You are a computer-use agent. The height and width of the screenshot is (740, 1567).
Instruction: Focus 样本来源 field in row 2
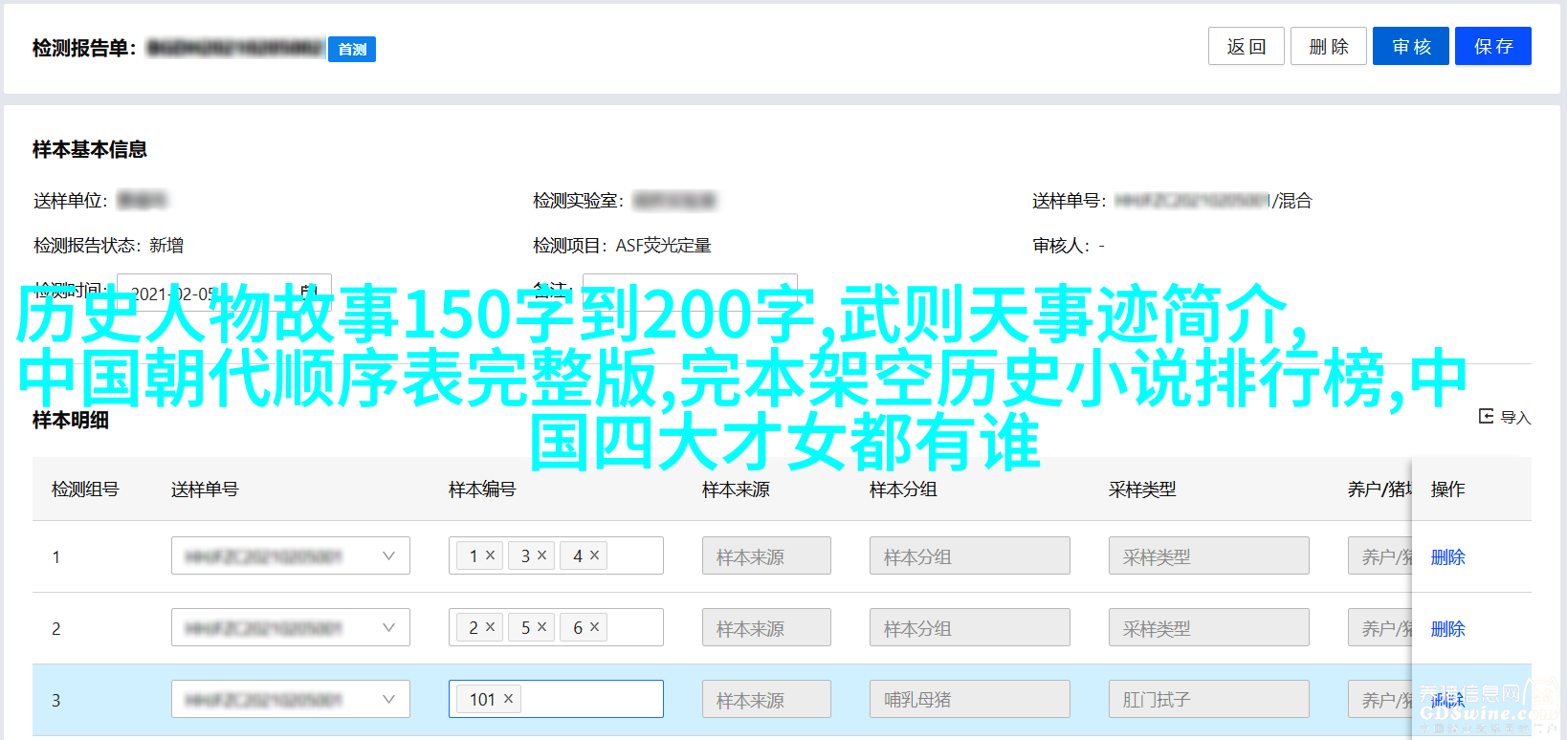coord(766,627)
